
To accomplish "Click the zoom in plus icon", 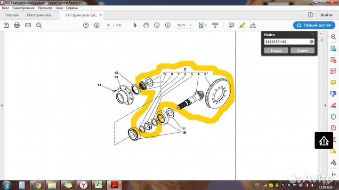I will click(168, 25).
